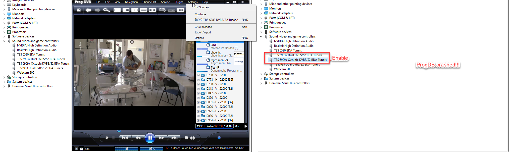The image size is (509, 152).
Task: Click the magnifier search icon in toolbar
Action: [107, 10]
